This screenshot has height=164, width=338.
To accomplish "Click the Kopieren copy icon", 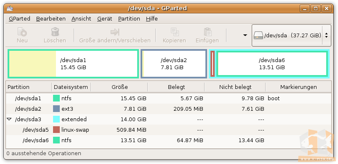I will tap(174, 32).
